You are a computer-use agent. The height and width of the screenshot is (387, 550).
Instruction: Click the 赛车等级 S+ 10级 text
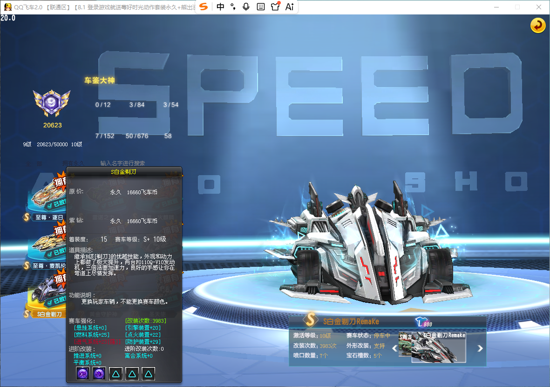(141, 239)
